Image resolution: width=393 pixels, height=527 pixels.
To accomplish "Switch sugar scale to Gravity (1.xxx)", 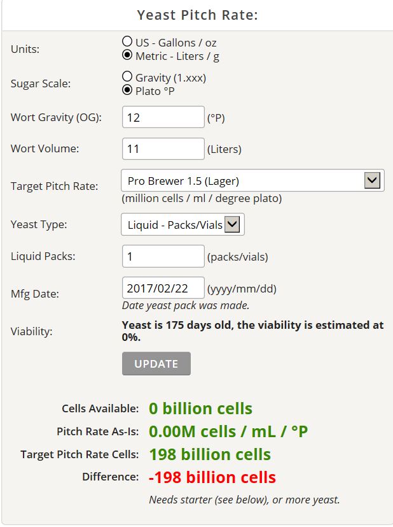I will tap(127, 77).
